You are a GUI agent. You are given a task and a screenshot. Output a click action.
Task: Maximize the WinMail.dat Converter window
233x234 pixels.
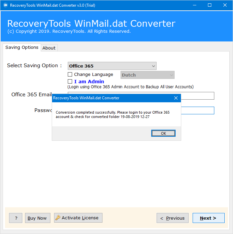click(x=209, y=5)
